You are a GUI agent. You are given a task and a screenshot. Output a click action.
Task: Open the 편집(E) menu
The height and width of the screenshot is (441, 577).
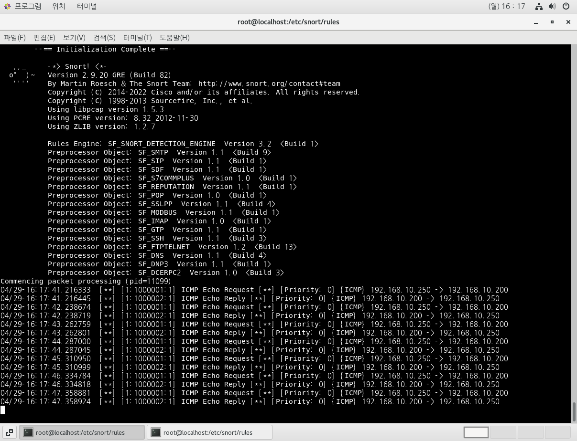tap(44, 38)
